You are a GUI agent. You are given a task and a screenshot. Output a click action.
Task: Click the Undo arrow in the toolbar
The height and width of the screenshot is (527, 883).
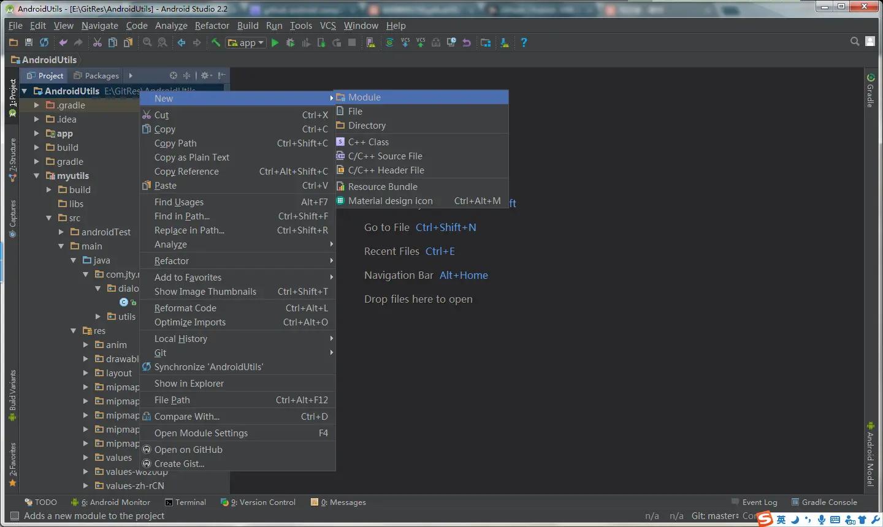point(63,42)
